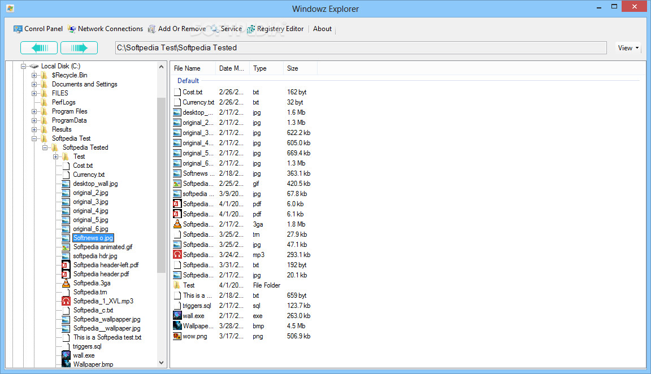
Task: Expand the Results folder node
Action: pyautogui.click(x=34, y=129)
